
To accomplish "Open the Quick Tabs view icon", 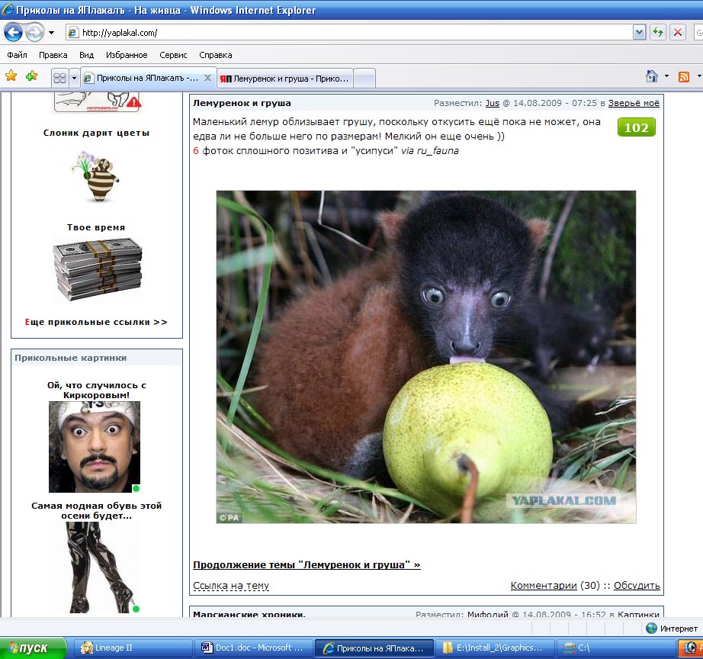I will [x=59, y=78].
